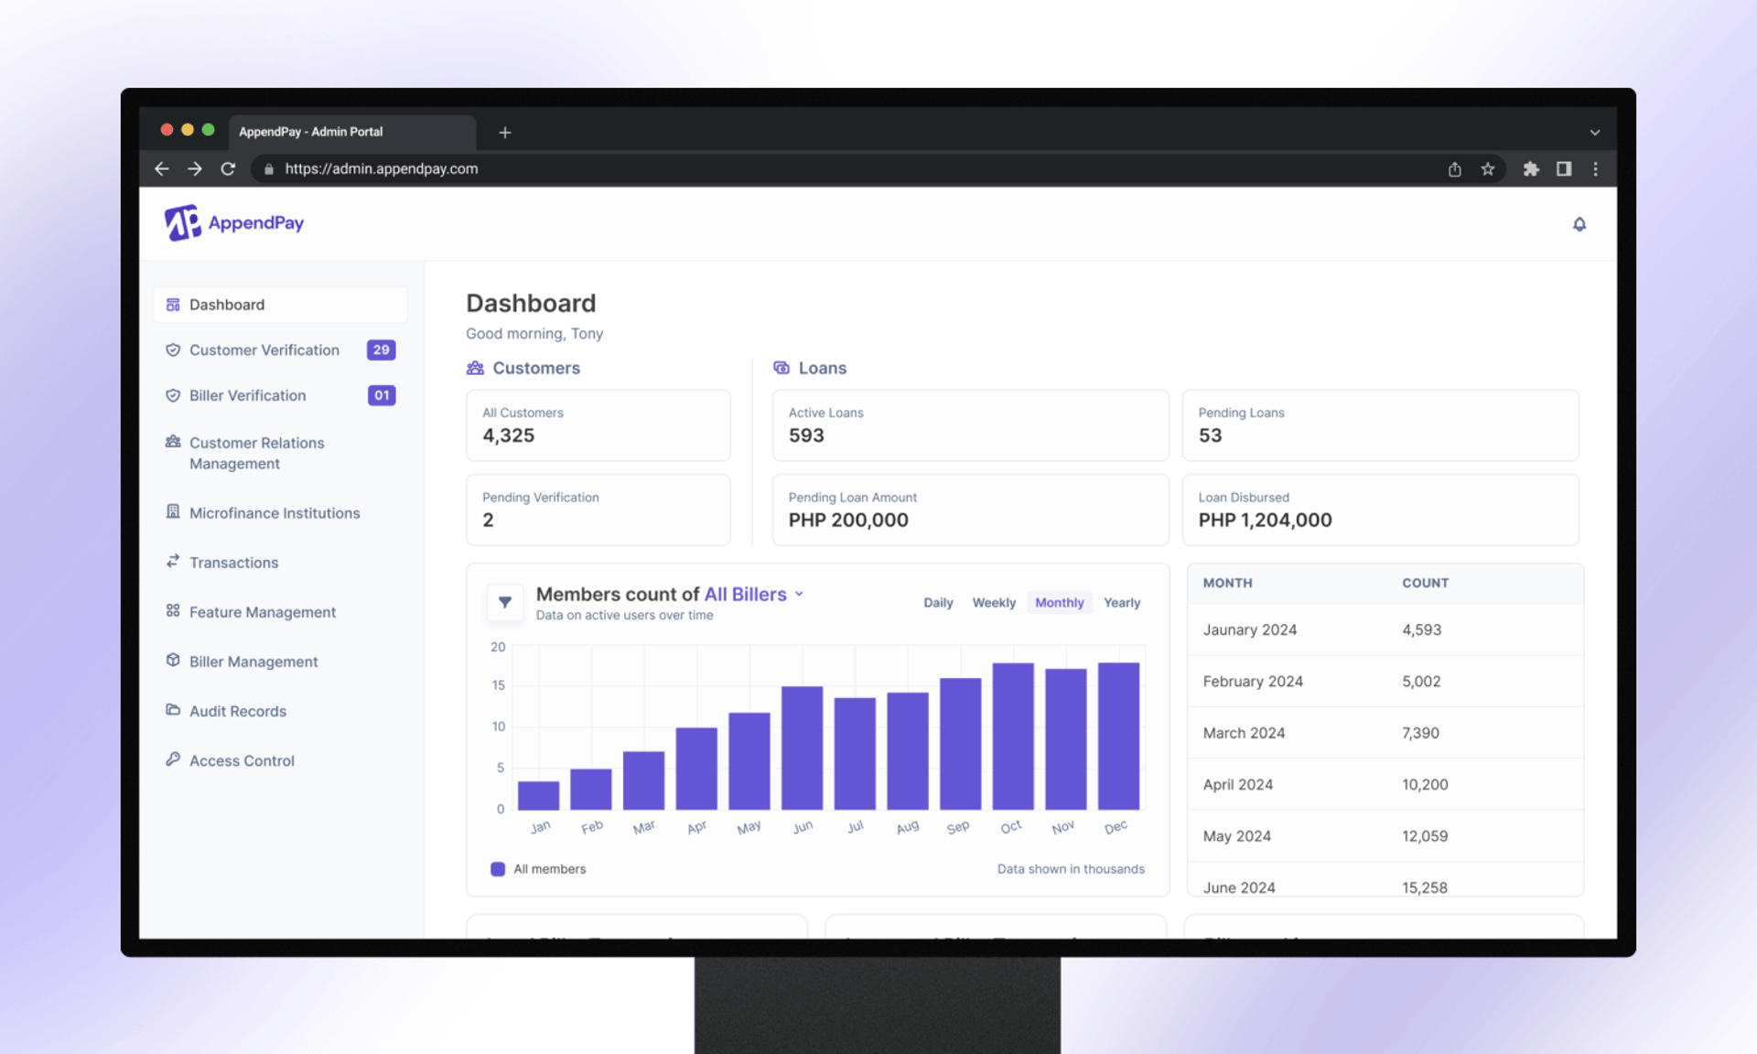
Task: Open Biller Management section
Action: point(280,661)
